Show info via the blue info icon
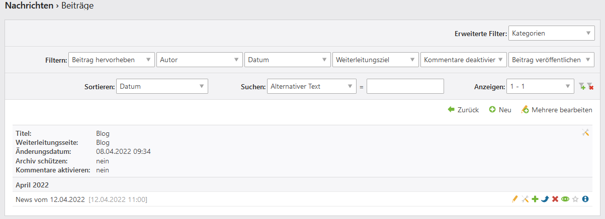605x219 pixels. [x=585, y=199]
